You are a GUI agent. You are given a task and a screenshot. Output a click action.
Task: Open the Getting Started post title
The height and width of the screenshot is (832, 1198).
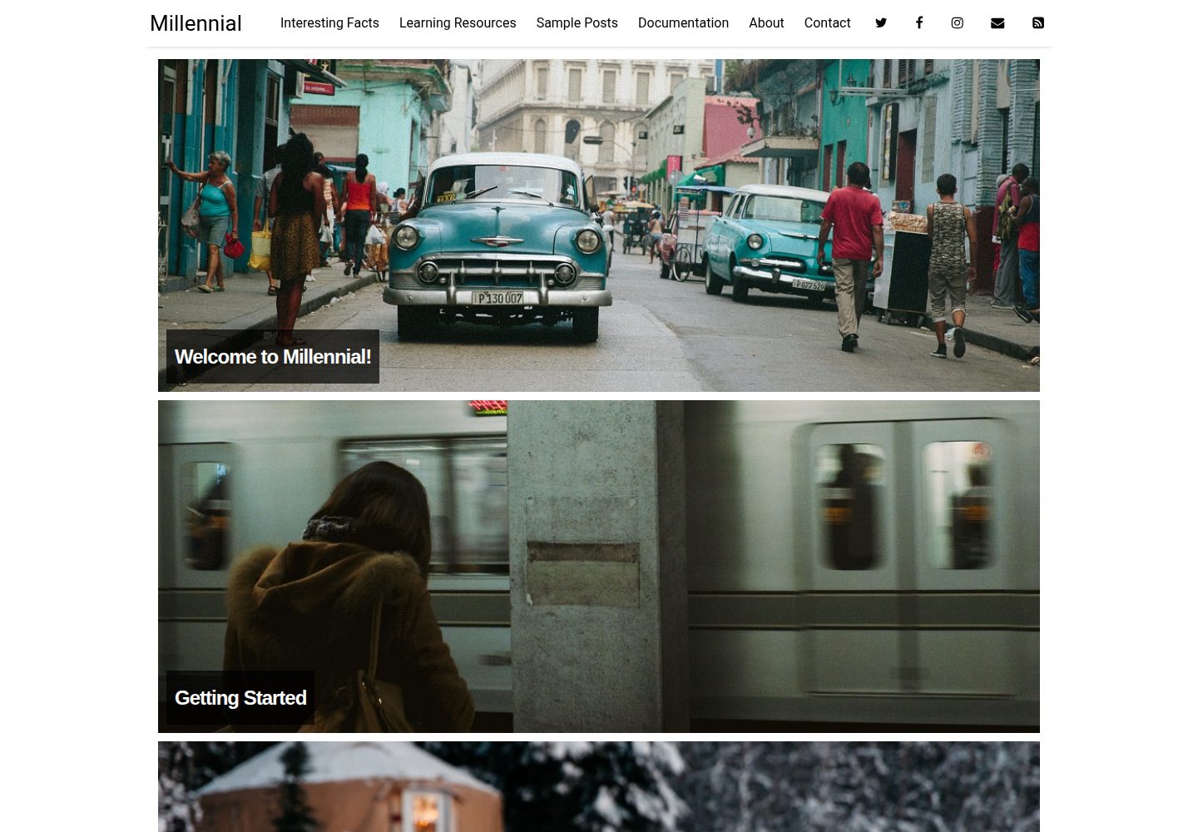tap(240, 698)
